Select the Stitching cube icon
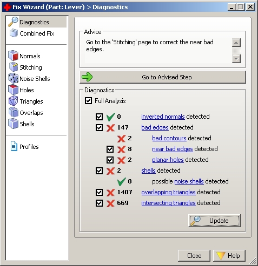 pyautogui.click(x=13, y=67)
